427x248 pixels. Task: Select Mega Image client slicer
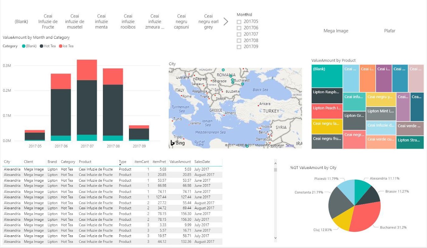(x=336, y=31)
